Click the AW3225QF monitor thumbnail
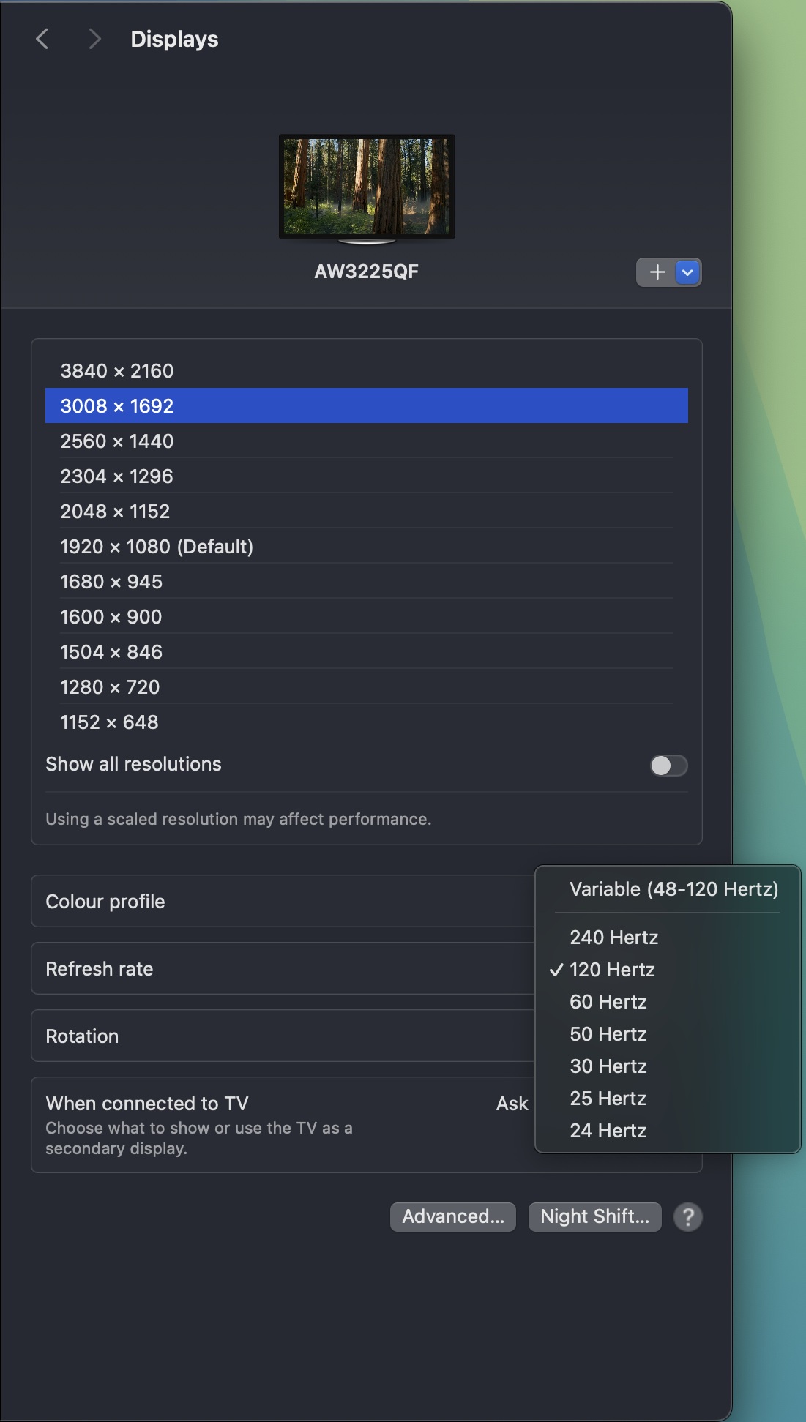 point(366,187)
